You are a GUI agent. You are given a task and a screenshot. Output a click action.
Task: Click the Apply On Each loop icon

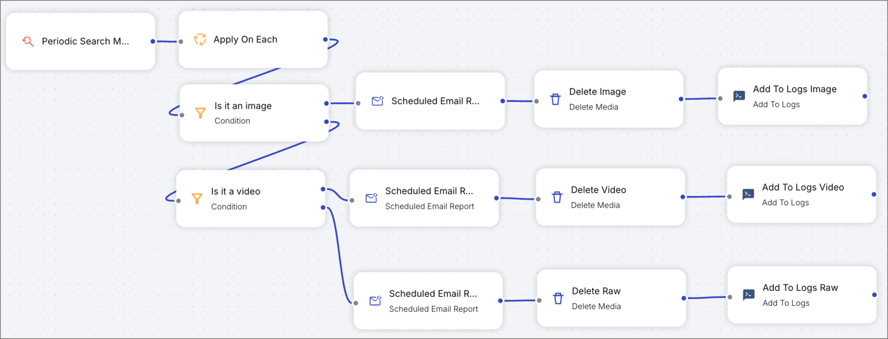[x=200, y=39]
